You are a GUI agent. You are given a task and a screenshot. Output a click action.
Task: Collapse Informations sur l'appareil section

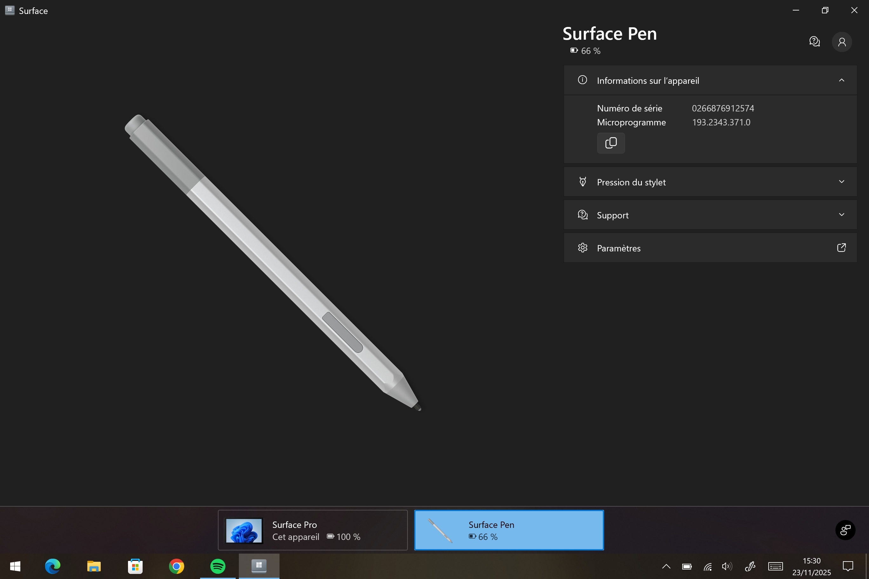[x=841, y=80]
